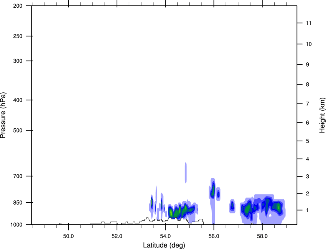Viewport: 326px width, 249px height.
Task: Click the 400 pressure tick label
Action: tap(18, 100)
